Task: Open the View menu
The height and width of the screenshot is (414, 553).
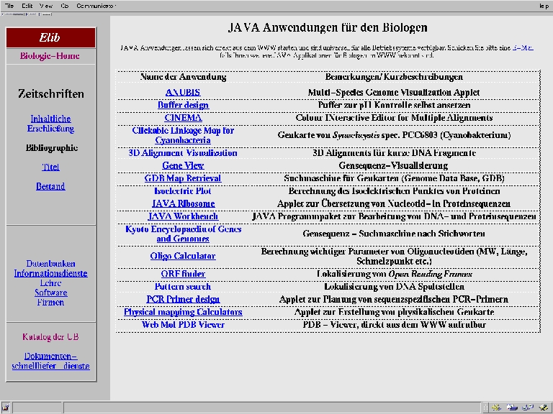Action: [x=45, y=5]
